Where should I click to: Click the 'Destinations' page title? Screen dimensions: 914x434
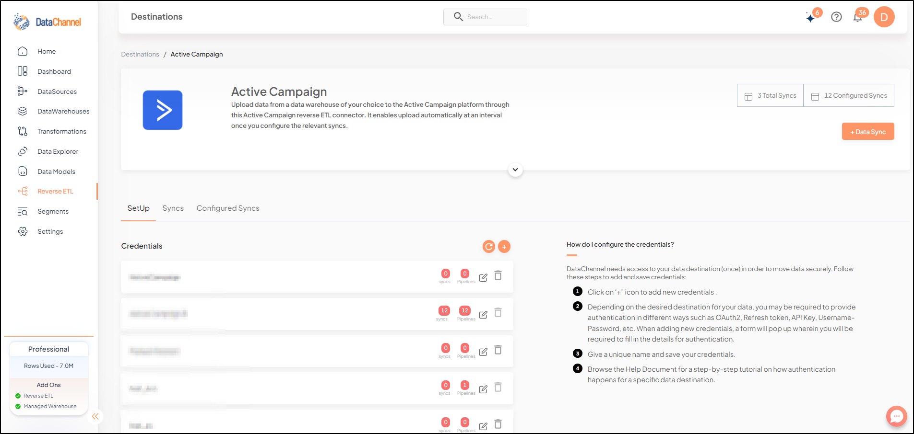click(x=157, y=17)
